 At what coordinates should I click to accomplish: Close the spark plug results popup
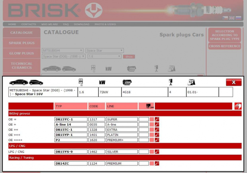pos(233,82)
